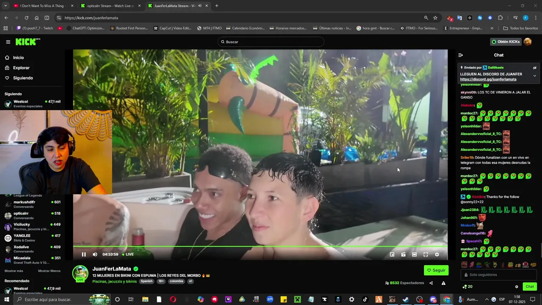This screenshot has height=305, width=542.
Task: Report the stream with warning icon
Action: pos(443,283)
